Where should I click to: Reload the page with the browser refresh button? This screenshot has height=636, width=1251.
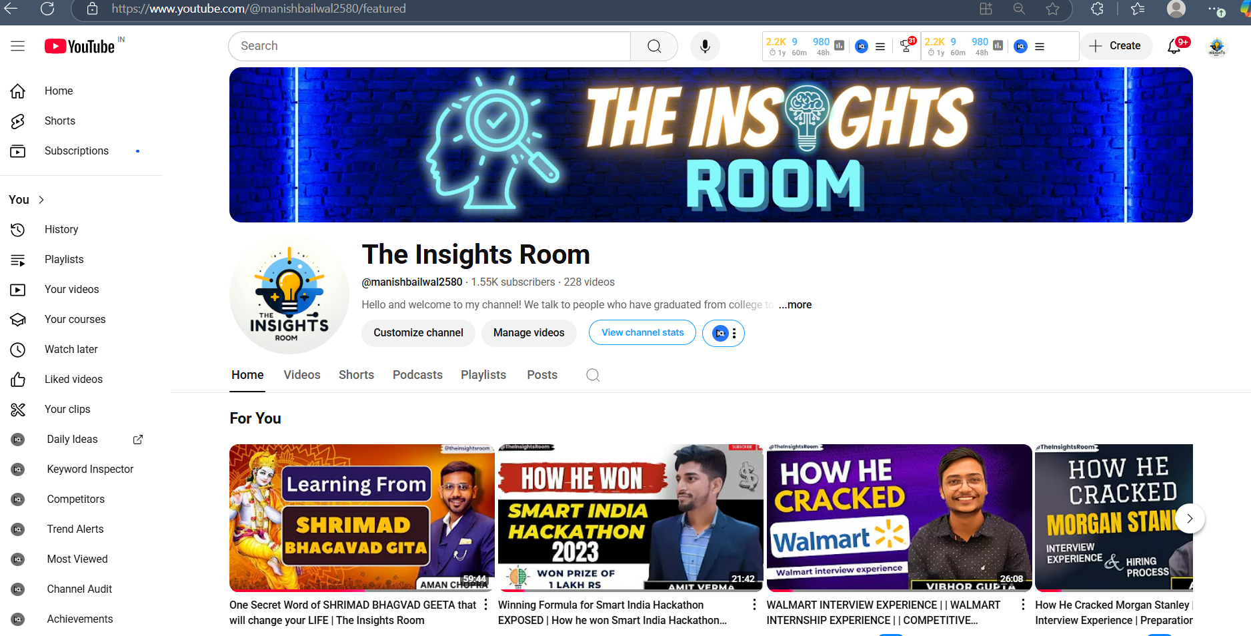click(47, 9)
